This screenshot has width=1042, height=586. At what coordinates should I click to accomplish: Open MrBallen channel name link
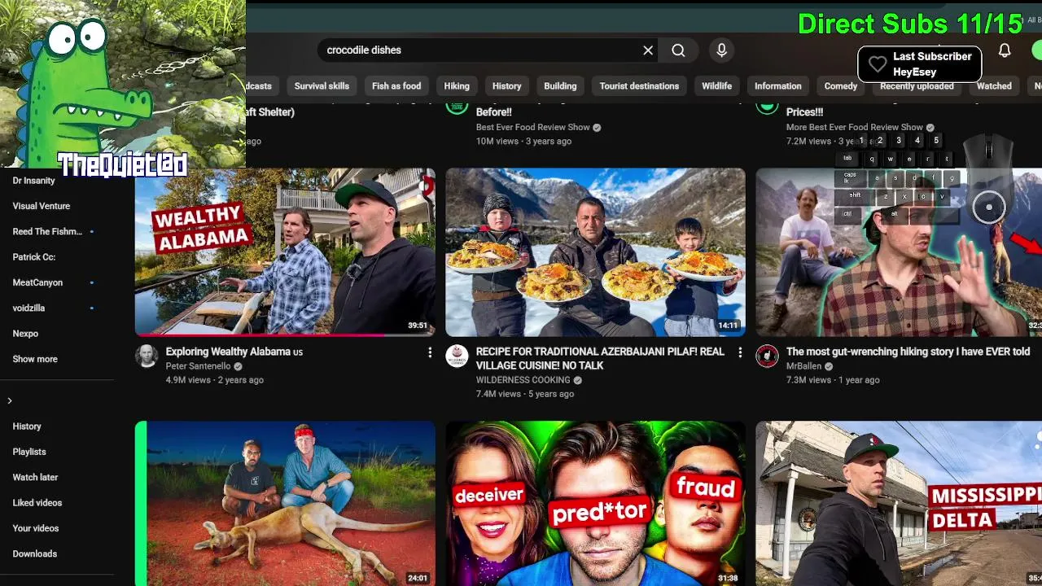click(803, 367)
